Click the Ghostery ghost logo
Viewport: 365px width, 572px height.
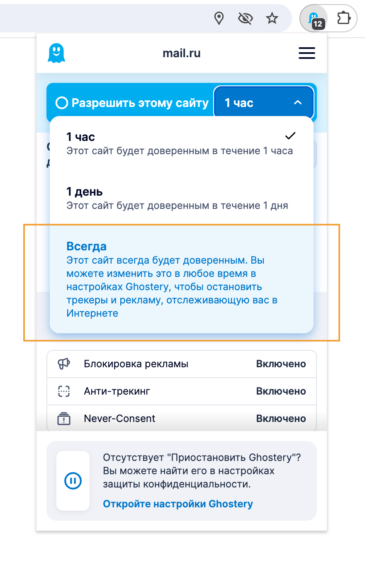coord(56,53)
